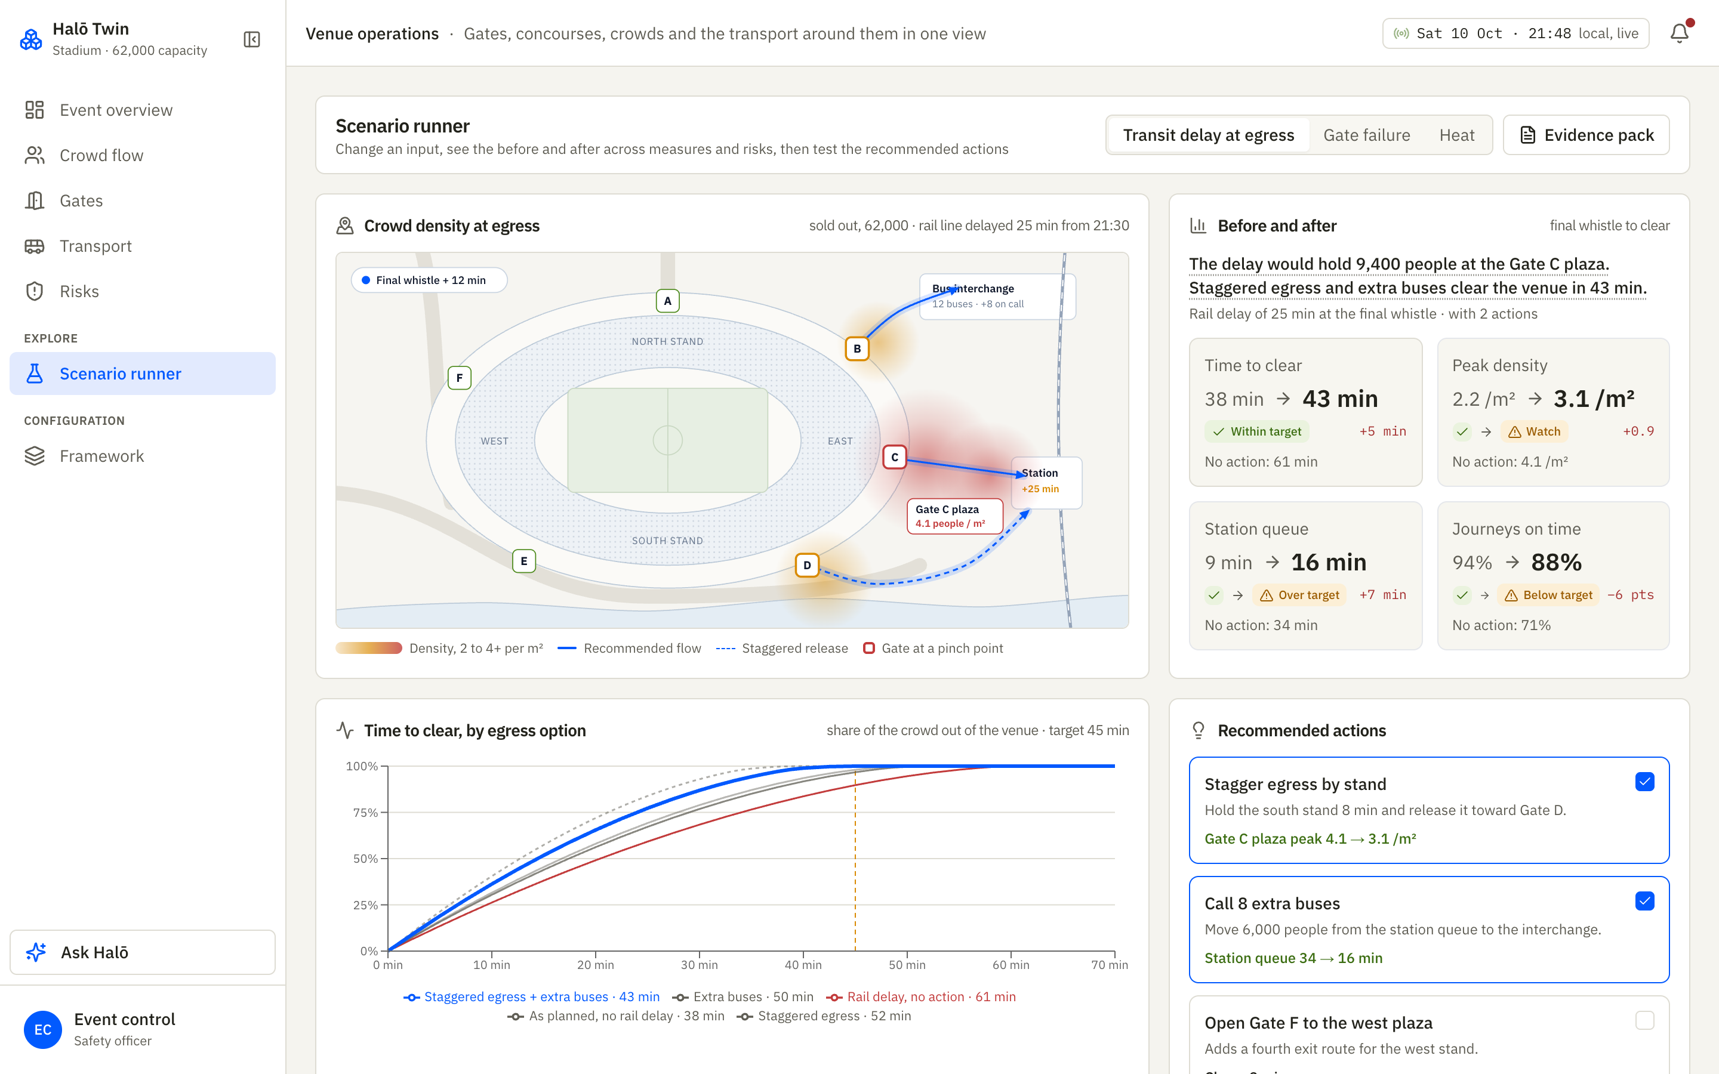This screenshot has width=1719, height=1074.
Task: Check Open Gate F to west plaza
Action: [1644, 1020]
